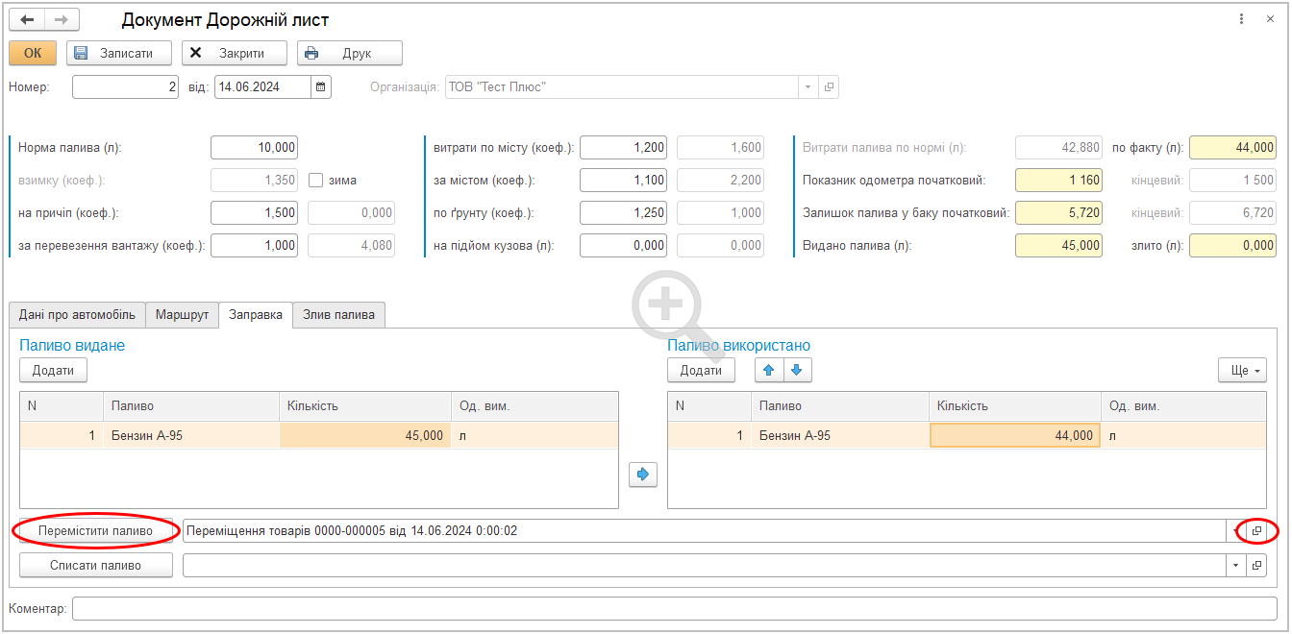Click 'на підйом кузова (л)' field

click(623, 245)
